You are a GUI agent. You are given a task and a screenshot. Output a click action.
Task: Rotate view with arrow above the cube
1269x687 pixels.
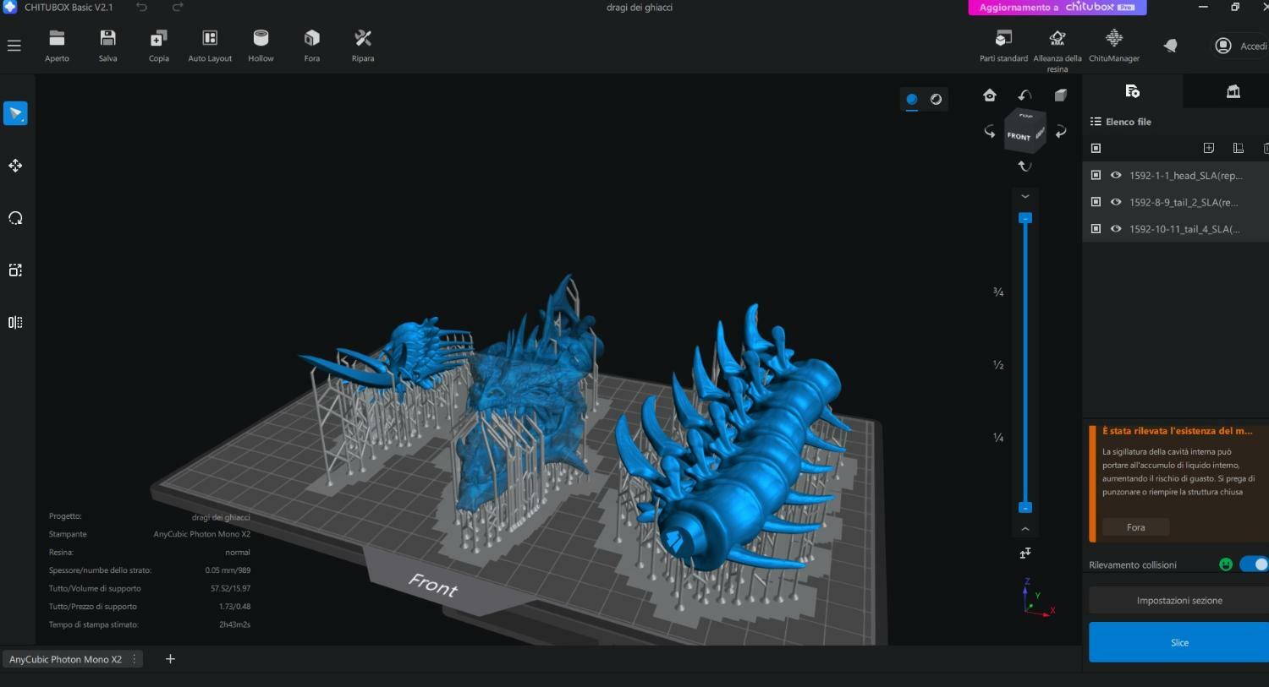(x=1025, y=95)
